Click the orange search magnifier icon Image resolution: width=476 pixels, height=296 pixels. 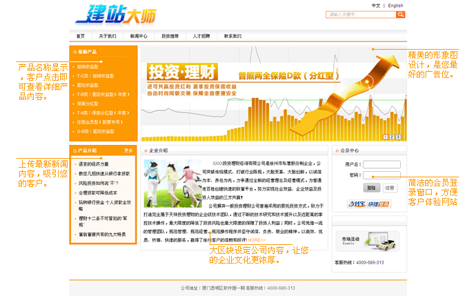(x=401, y=14)
